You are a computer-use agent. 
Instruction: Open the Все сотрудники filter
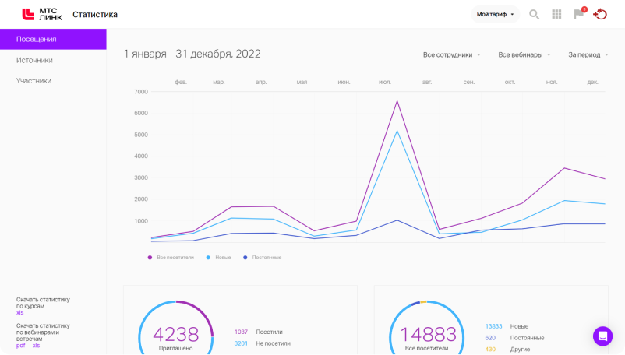[452, 55]
